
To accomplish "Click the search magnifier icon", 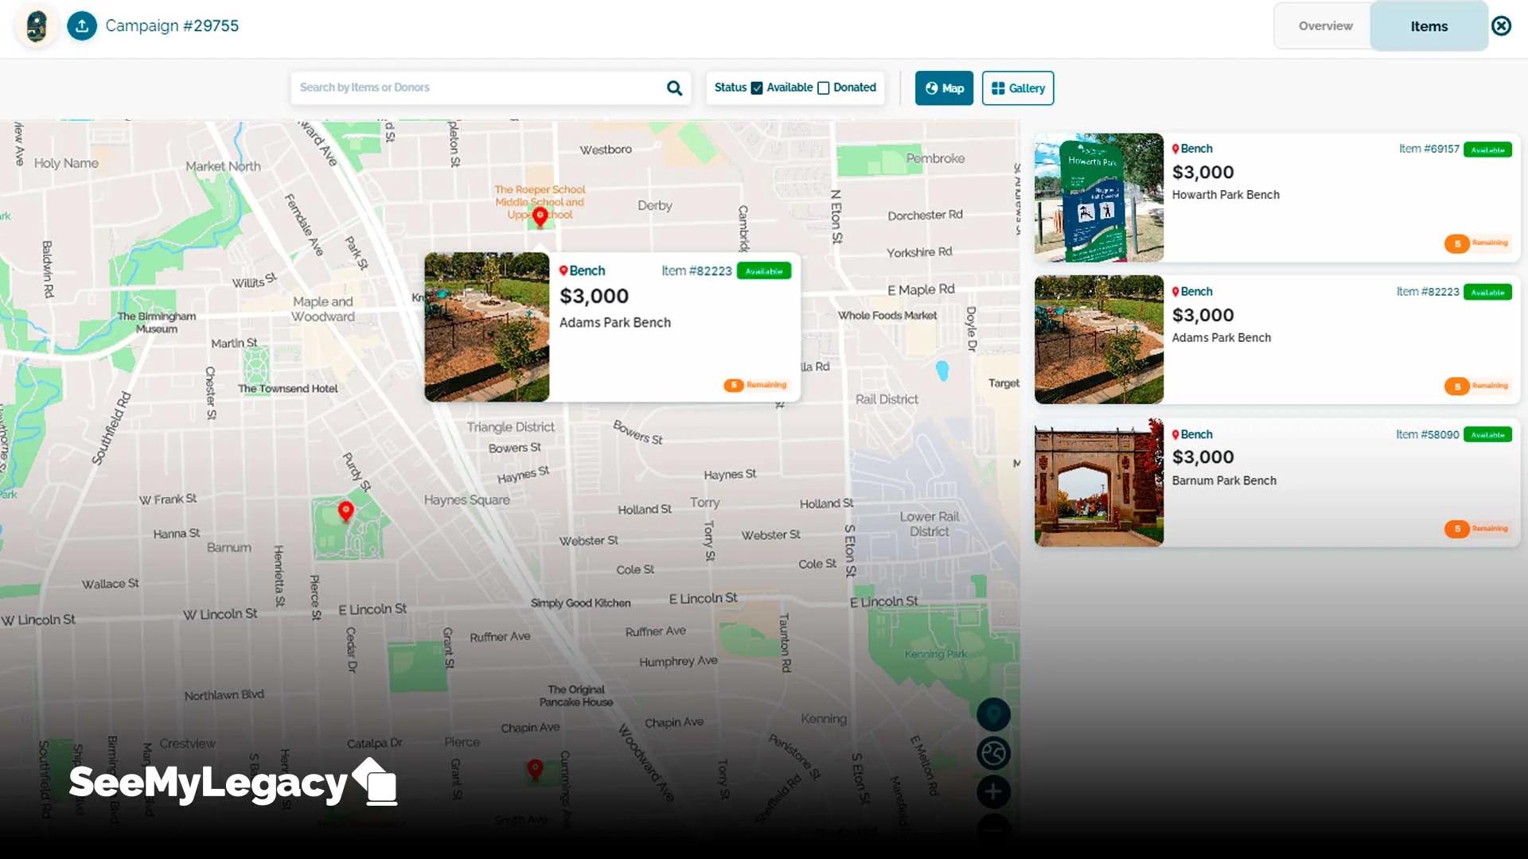I will (x=674, y=88).
